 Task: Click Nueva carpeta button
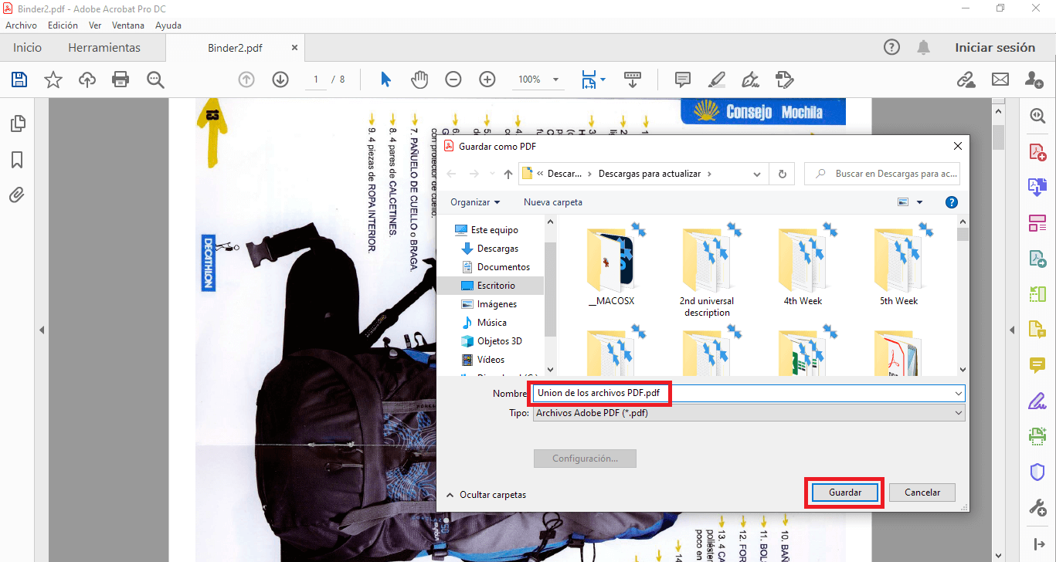pyautogui.click(x=553, y=202)
